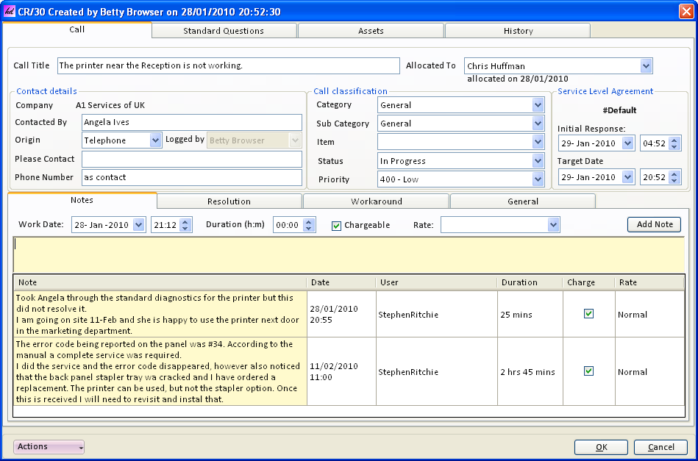Viewport: 698px width, 461px height.
Task: Open the Initial Response date picker
Action: [x=627, y=143]
